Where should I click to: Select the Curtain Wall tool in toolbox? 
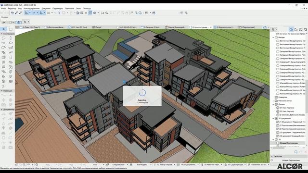[3, 57]
